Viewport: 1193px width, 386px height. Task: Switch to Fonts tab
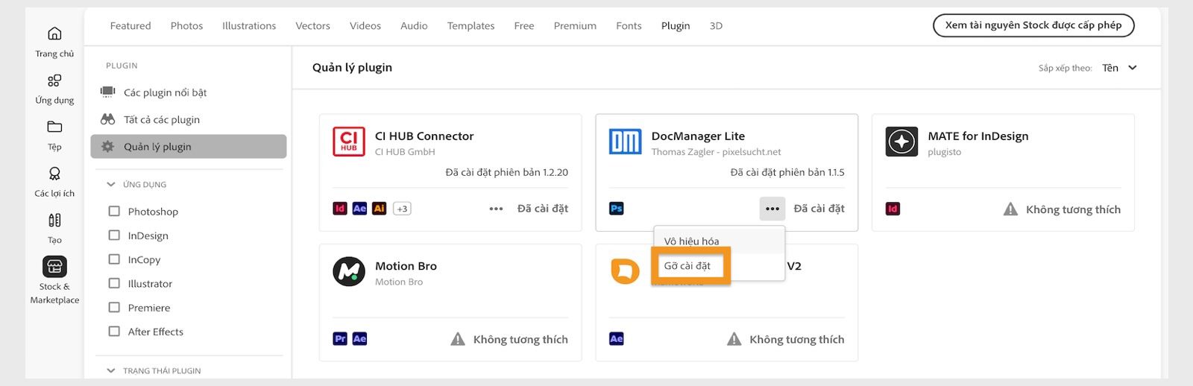629,25
